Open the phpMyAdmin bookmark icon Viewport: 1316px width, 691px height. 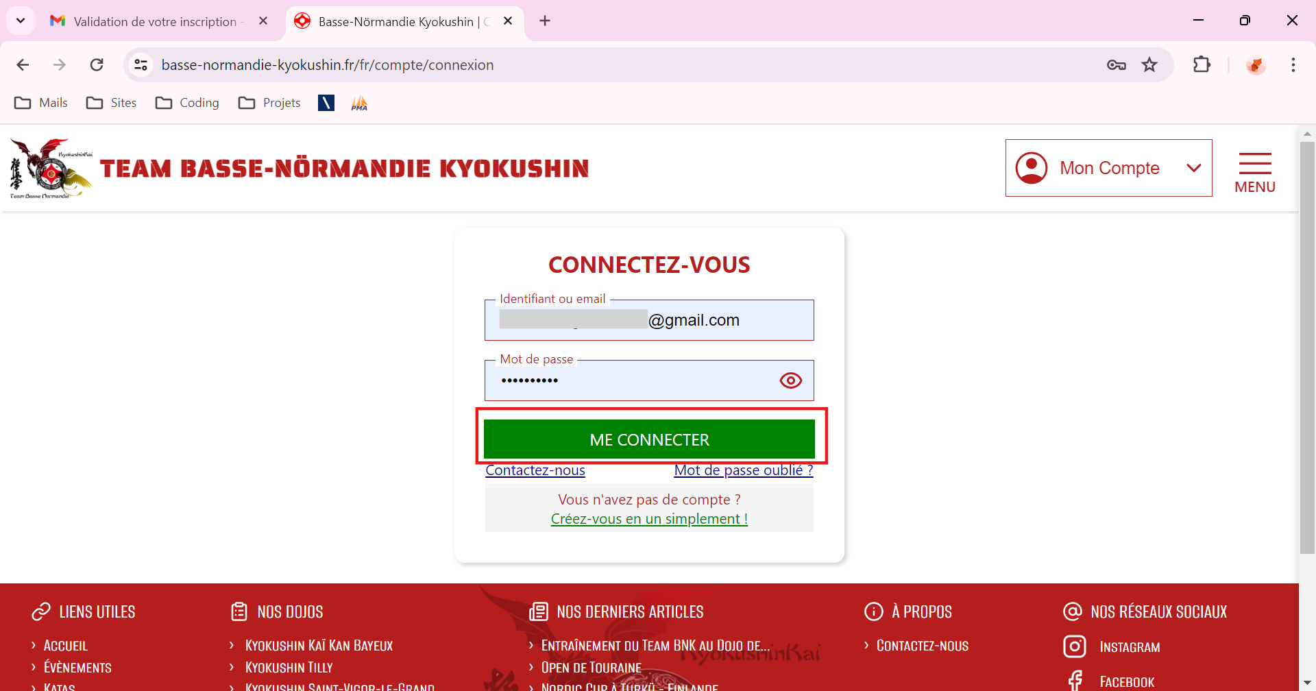pyautogui.click(x=359, y=103)
